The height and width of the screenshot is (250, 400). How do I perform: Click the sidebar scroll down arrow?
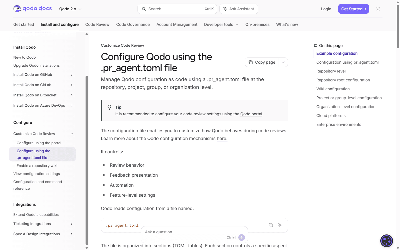click(x=87, y=248)
